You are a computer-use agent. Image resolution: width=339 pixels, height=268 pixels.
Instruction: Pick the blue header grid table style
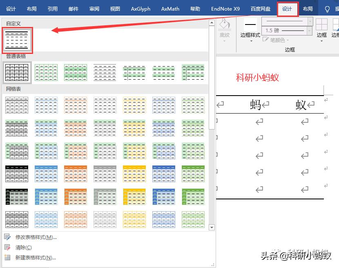click(46, 174)
